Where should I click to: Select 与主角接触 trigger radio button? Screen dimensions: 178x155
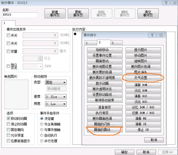pos(42,124)
